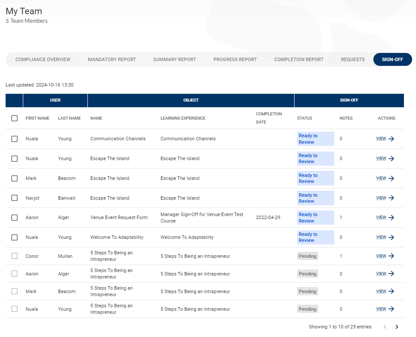Switch to the Mandatory Report tab
Screen dimensions: 416x337
(x=112, y=60)
